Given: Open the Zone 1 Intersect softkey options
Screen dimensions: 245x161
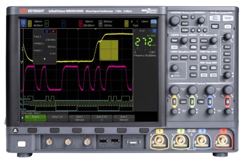Looking at the screenshot, I should point(79,118).
